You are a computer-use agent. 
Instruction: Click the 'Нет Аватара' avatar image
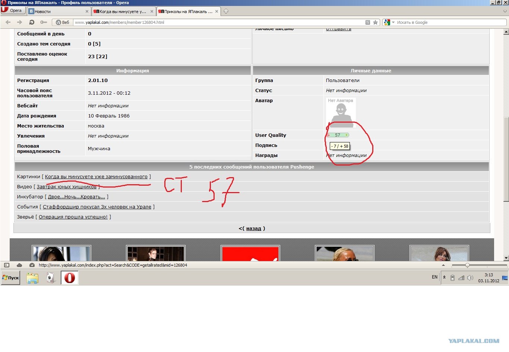click(341, 113)
